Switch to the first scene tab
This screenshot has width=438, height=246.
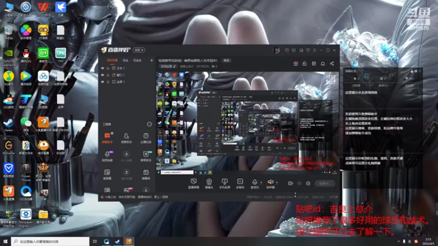112,60
